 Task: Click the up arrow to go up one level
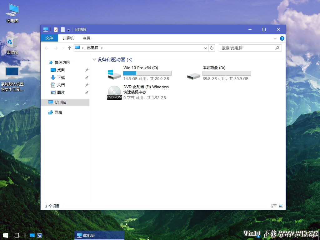[x=70, y=48]
